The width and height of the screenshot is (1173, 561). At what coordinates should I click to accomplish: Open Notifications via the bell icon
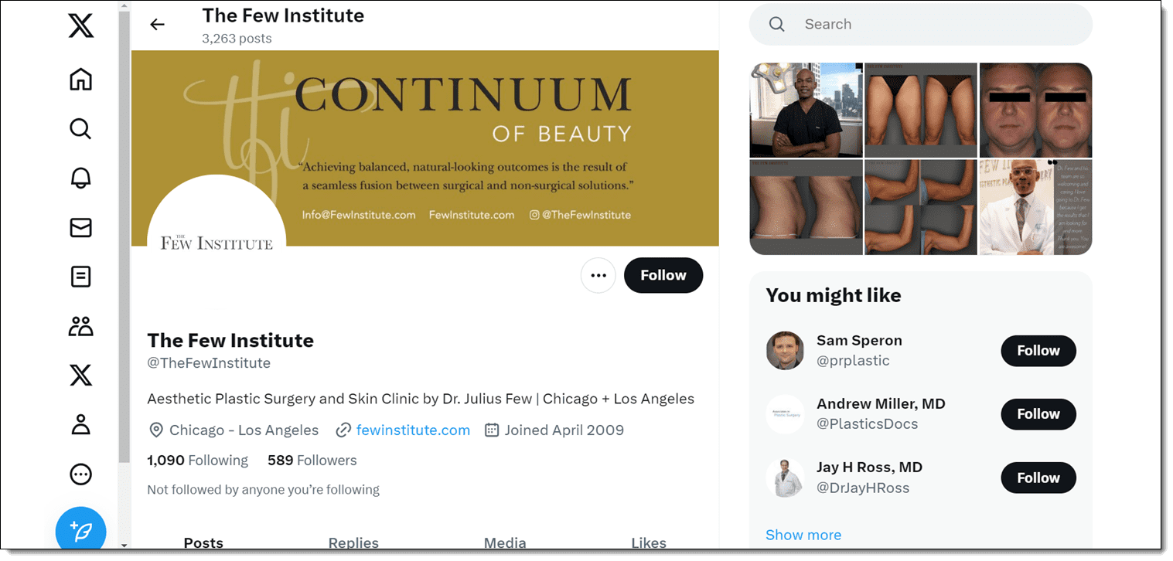point(80,178)
